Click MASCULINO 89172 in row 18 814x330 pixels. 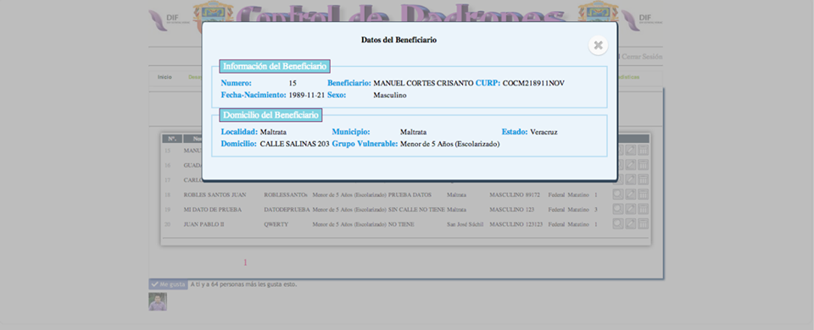[x=515, y=195]
